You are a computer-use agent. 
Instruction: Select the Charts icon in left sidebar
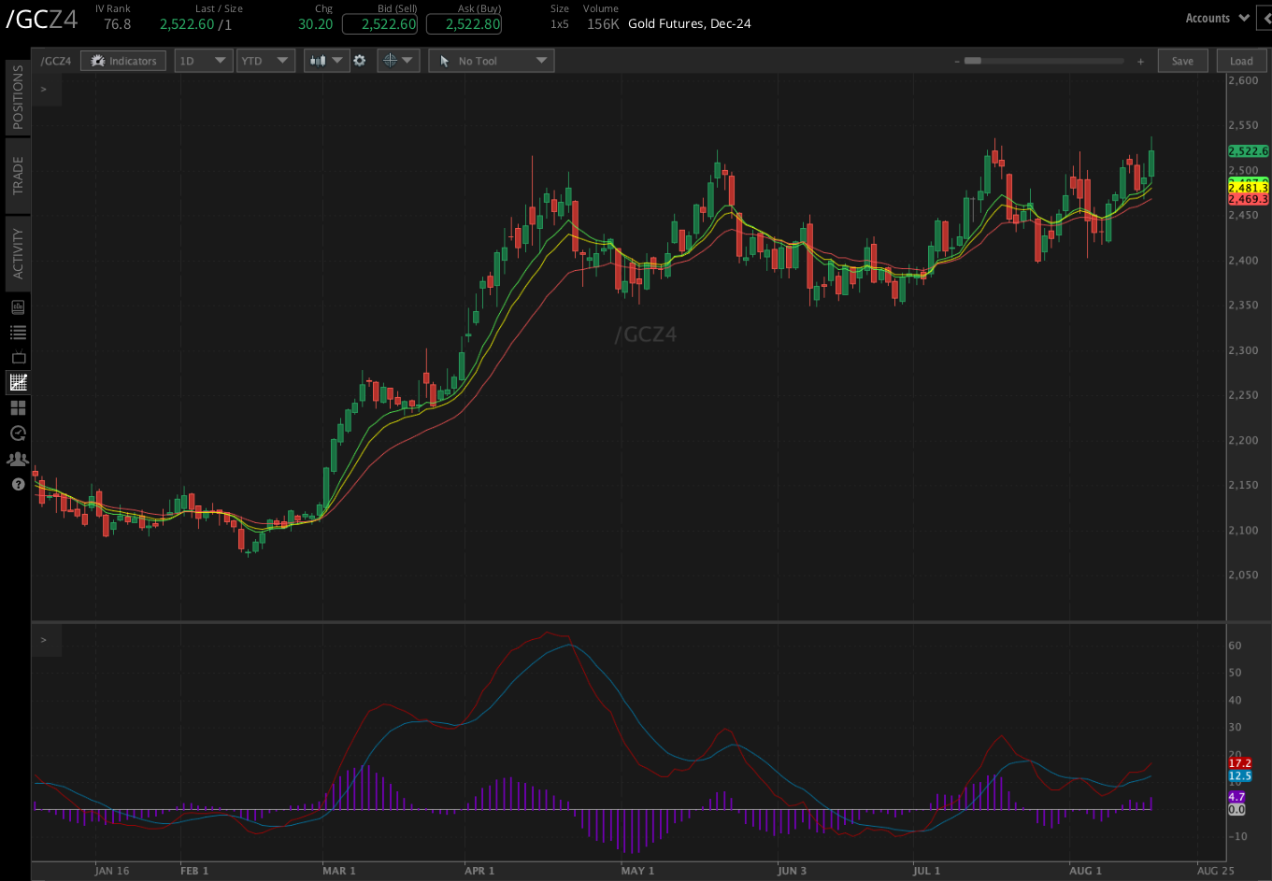(16, 382)
